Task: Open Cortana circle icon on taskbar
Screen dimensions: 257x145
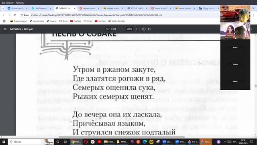Action: [x=58, y=142]
